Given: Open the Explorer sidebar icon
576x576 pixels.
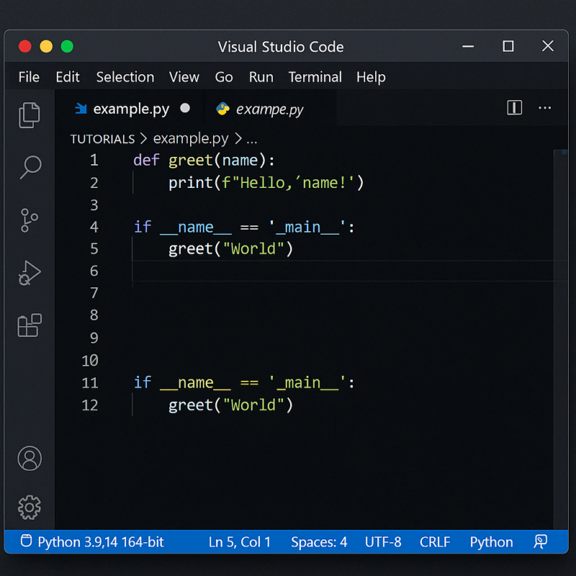Looking at the screenshot, I should pos(29,114).
